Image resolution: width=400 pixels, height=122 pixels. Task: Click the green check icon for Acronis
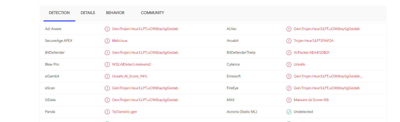[289, 112]
